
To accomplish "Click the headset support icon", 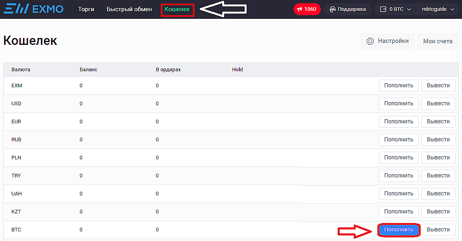I will click(x=332, y=10).
